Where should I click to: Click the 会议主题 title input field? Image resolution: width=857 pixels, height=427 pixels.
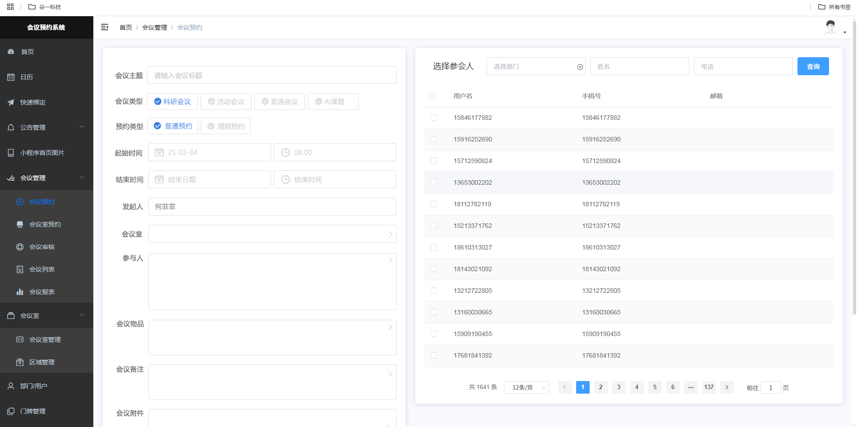(x=272, y=75)
